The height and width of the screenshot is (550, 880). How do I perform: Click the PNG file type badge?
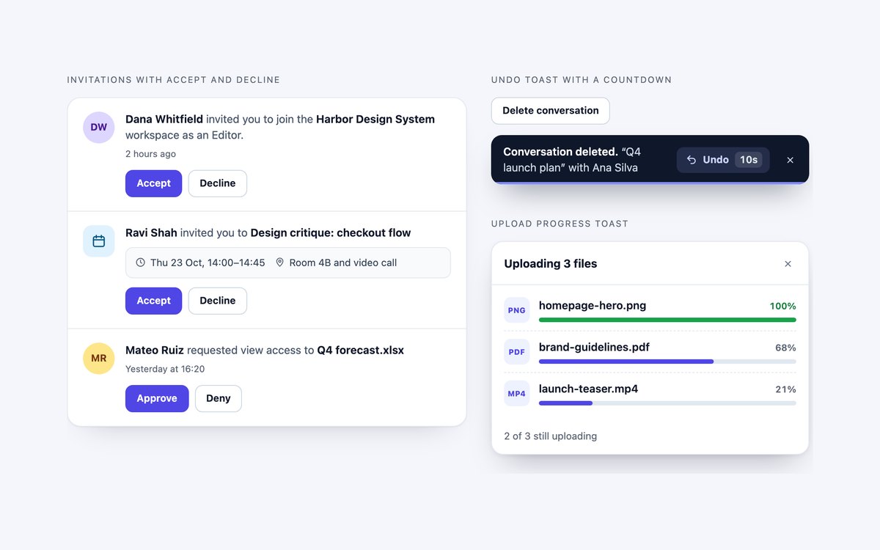click(517, 310)
